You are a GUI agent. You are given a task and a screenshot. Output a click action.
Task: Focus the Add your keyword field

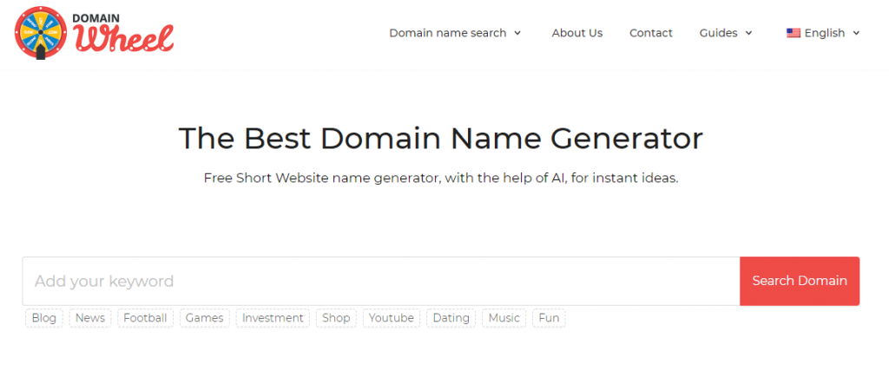coord(380,281)
